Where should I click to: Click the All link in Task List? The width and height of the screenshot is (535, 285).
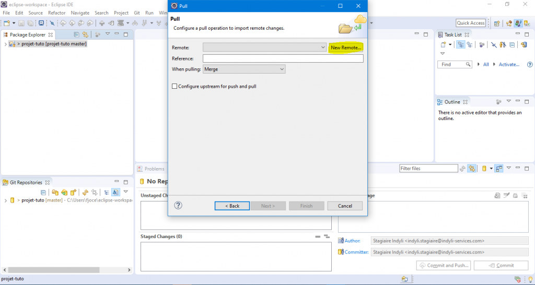click(x=486, y=64)
